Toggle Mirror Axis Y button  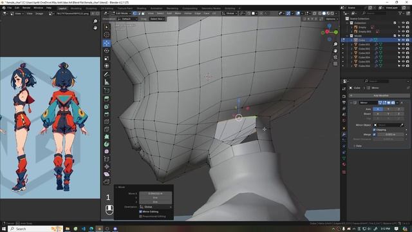(x=388, y=109)
